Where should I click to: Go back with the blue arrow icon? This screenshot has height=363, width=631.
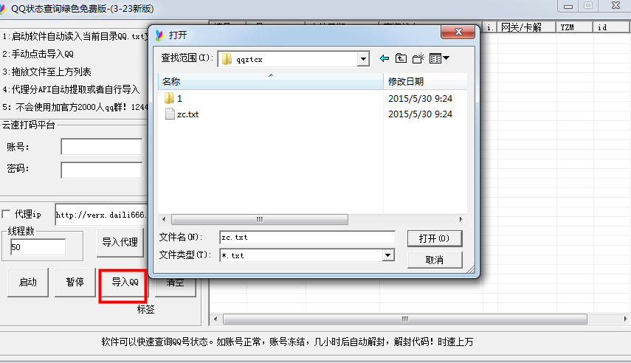click(385, 59)
